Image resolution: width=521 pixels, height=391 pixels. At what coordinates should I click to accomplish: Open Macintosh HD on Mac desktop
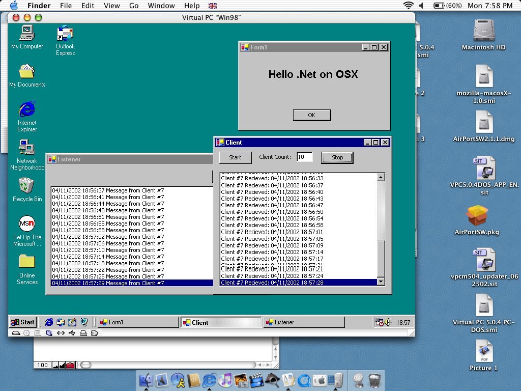484,35
